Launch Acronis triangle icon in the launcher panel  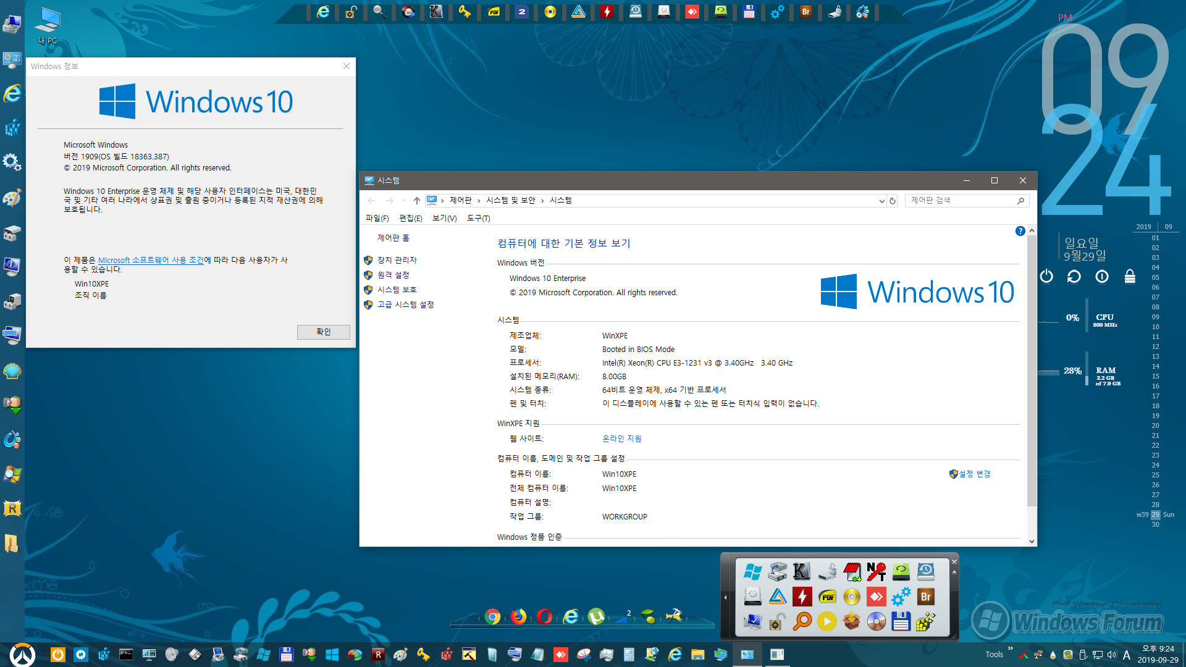[x=777, y=597]
